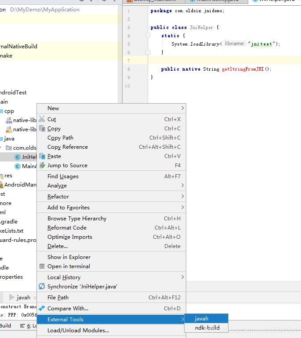301x338 pixels.
Task: Choose File Path menu entry
Action: click(x=111, y=298)
